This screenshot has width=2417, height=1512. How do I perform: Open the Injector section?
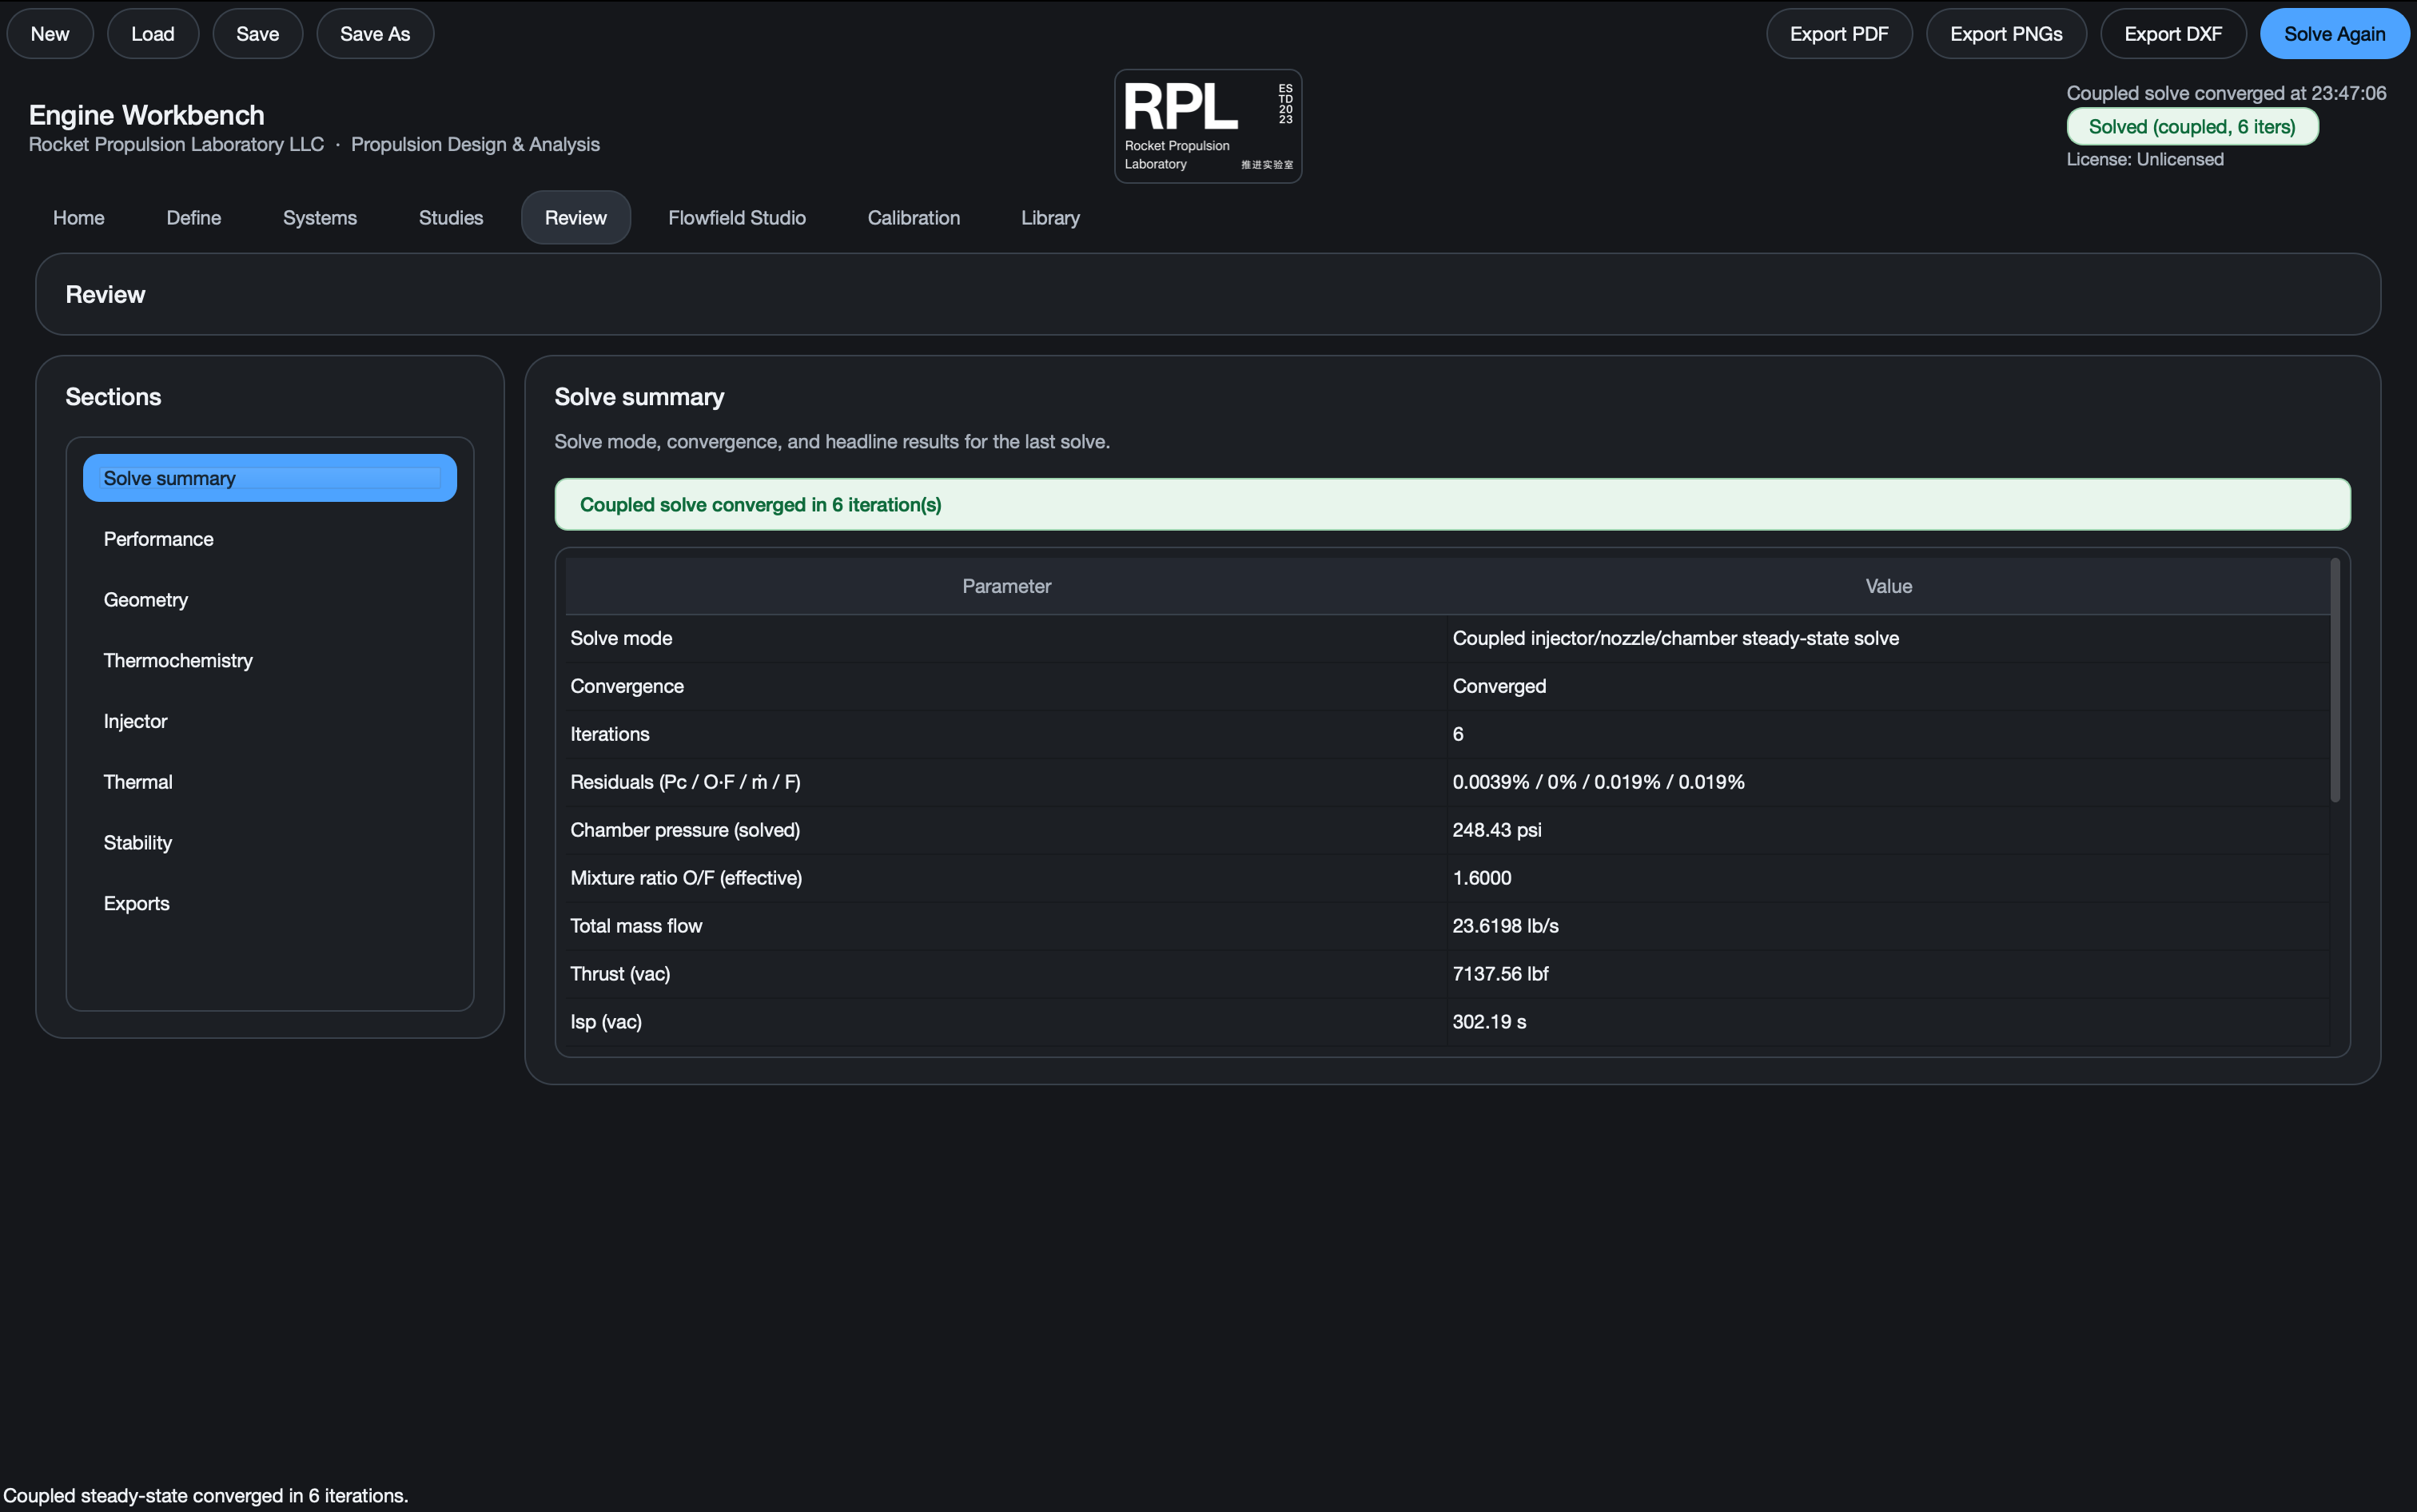click(x=270, y=721)
